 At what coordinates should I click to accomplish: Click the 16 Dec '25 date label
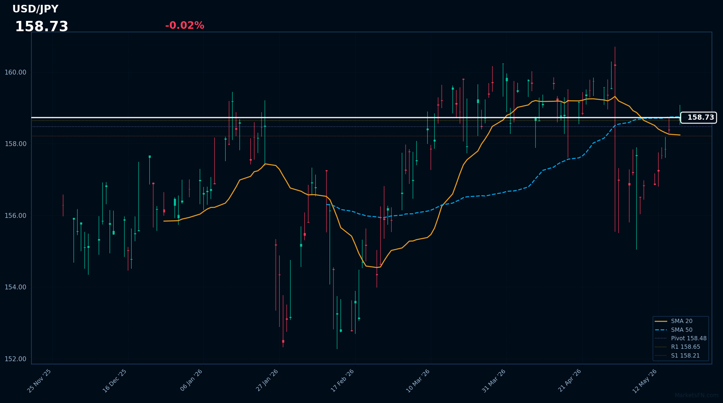115,381
